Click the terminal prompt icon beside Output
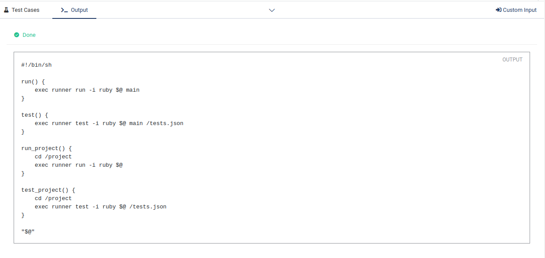The width and height of the screenshot is (545, 258). 64,10
